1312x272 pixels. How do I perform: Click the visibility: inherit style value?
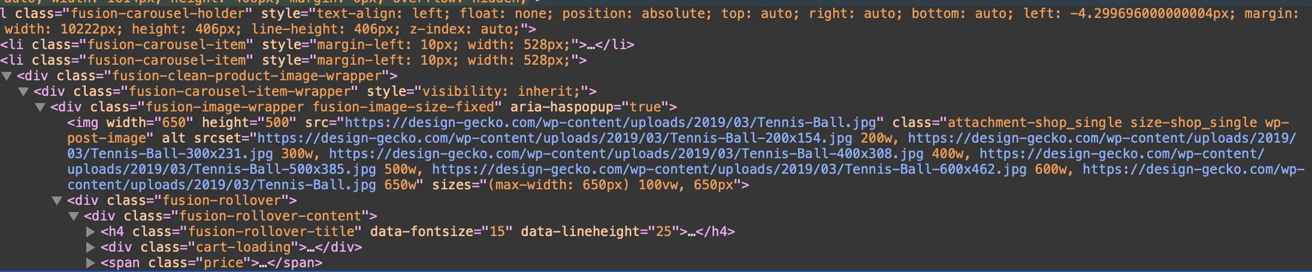point(501,92)
